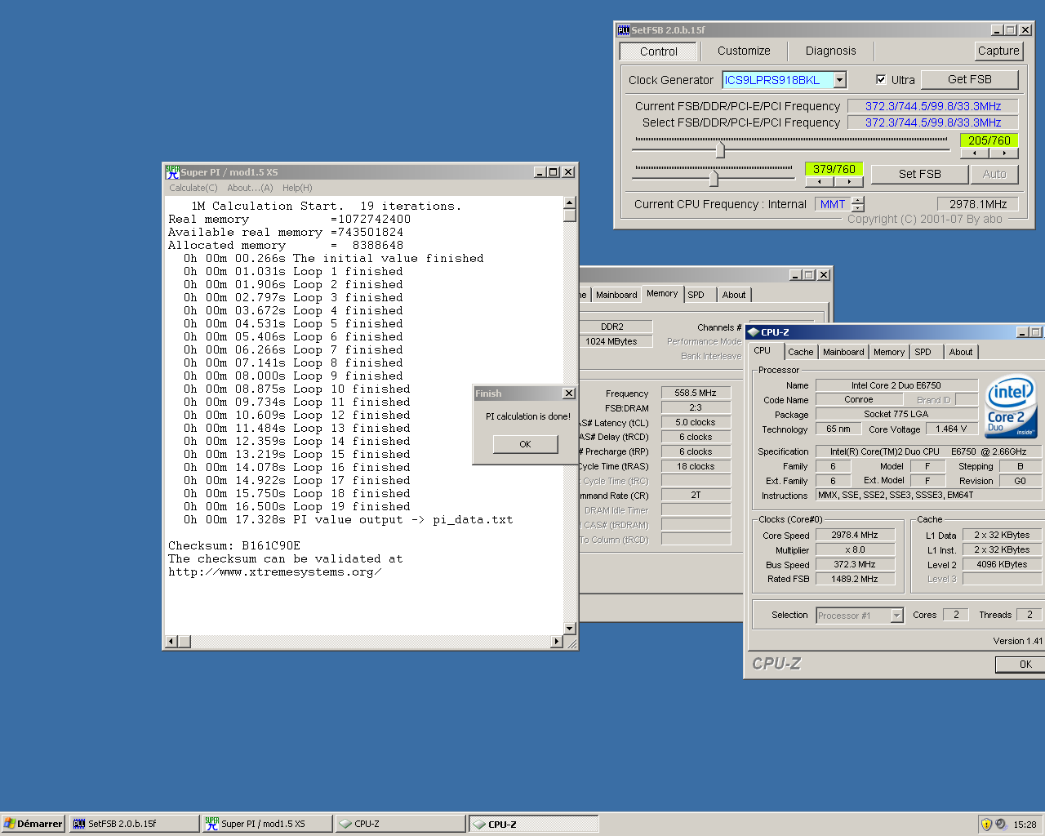Click the 2978.1MHz CPU frequency field
This screenshot has height=836, width=1045.
[978, 204]
